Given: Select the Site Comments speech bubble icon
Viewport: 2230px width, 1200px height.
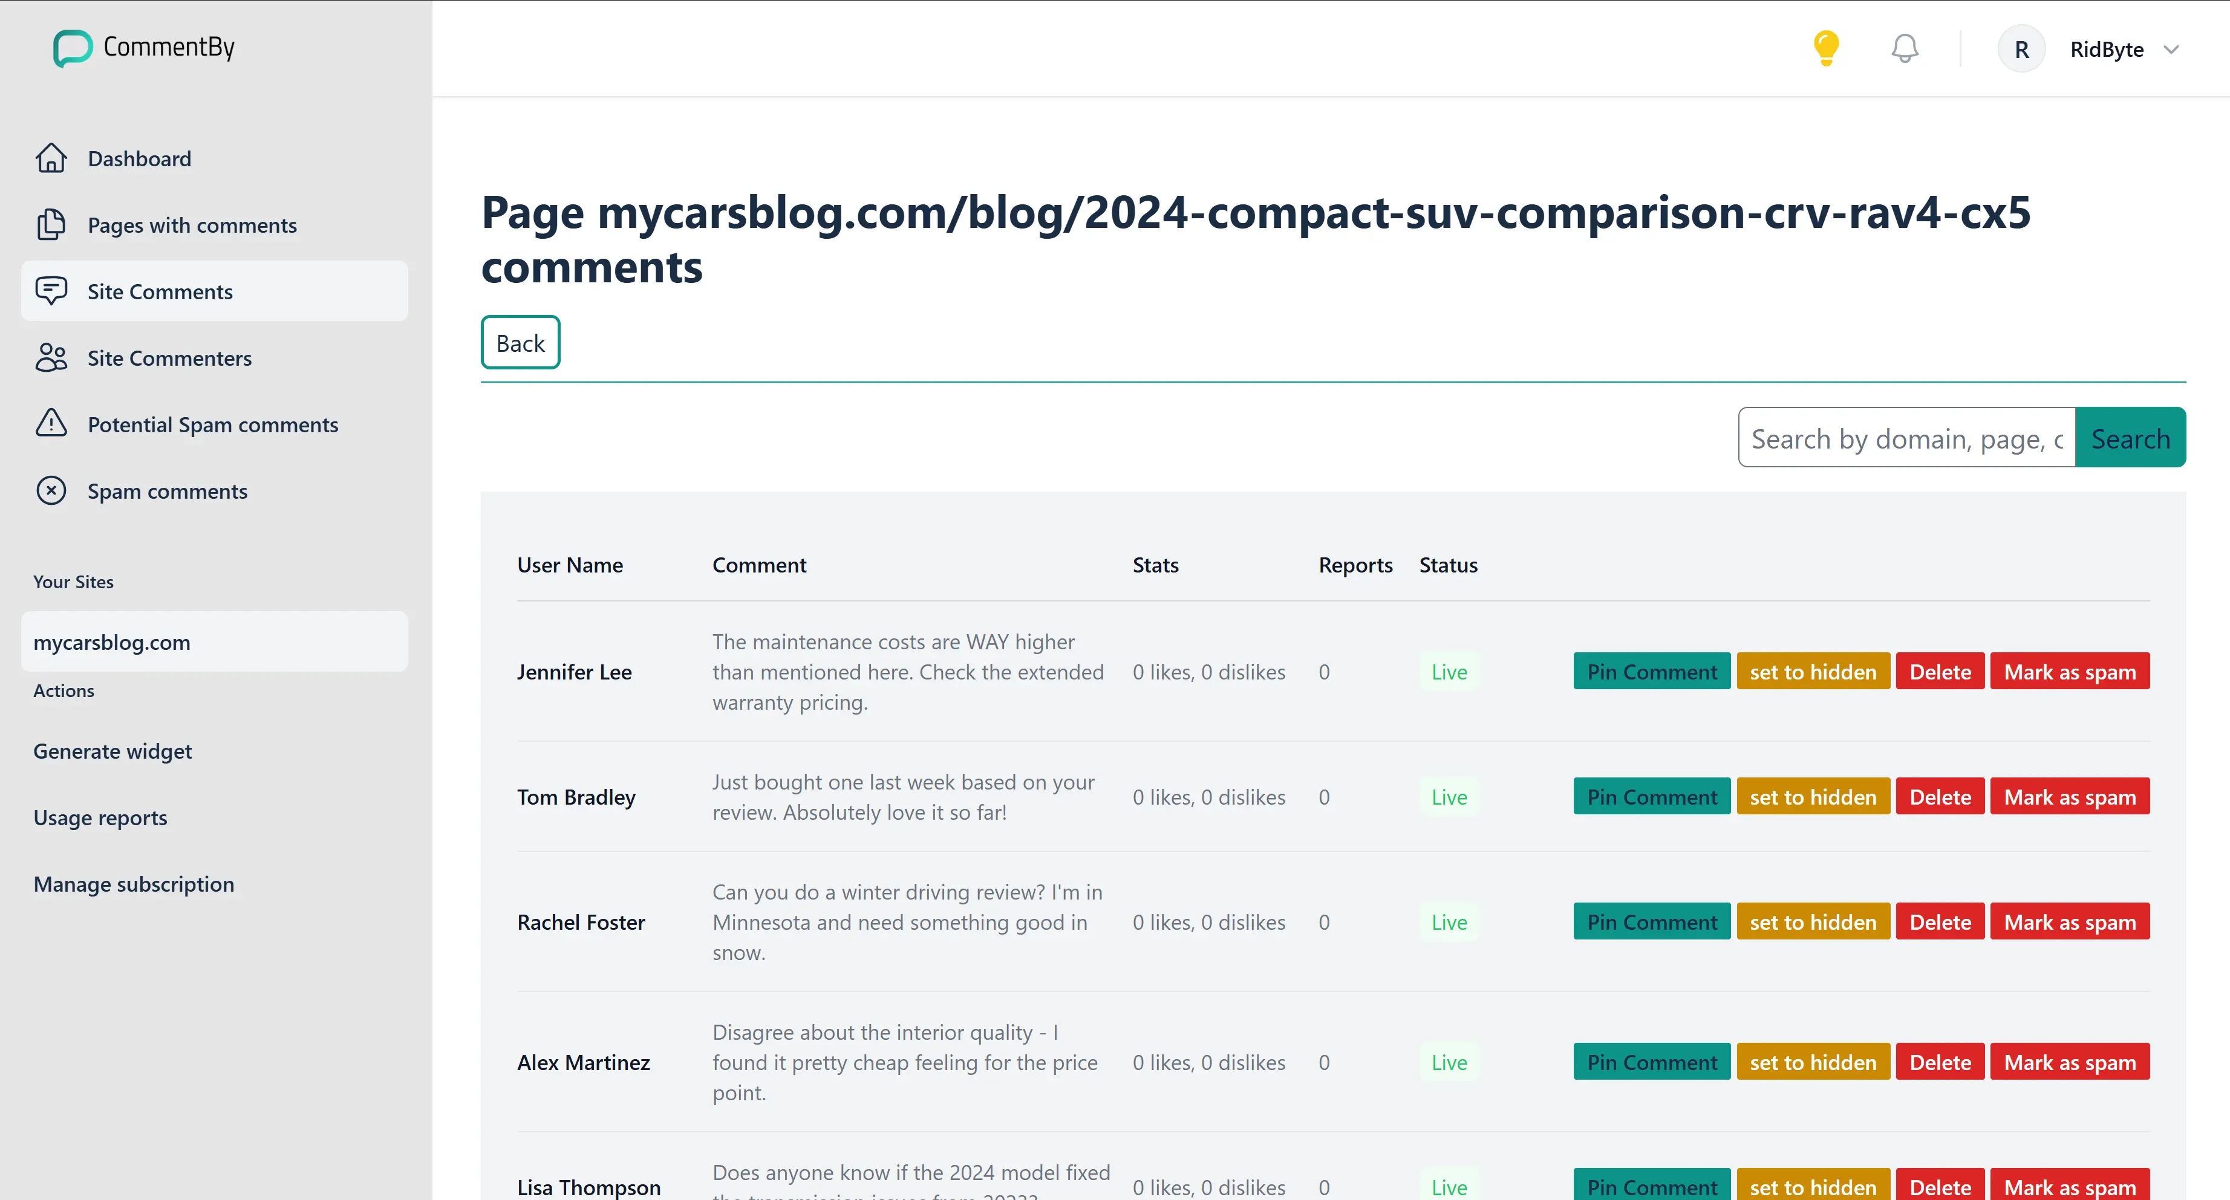Looking at the screenshot, I should (x=51, y=291).
